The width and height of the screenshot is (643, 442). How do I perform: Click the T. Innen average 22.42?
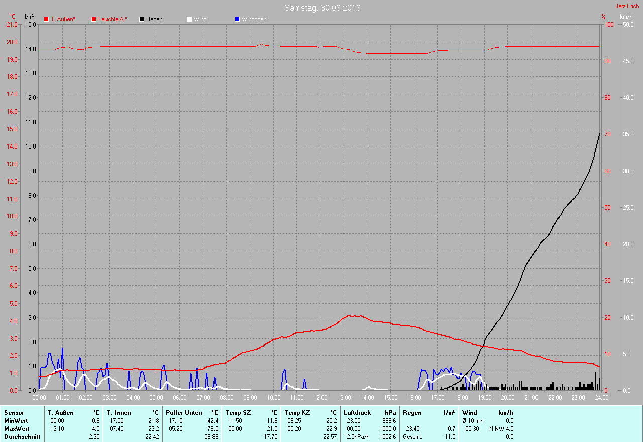152,437
